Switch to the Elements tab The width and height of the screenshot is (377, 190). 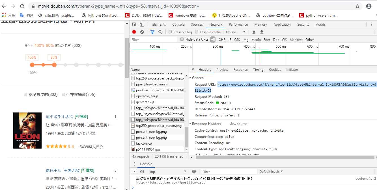pyautogui.click(x=159, y=25)
